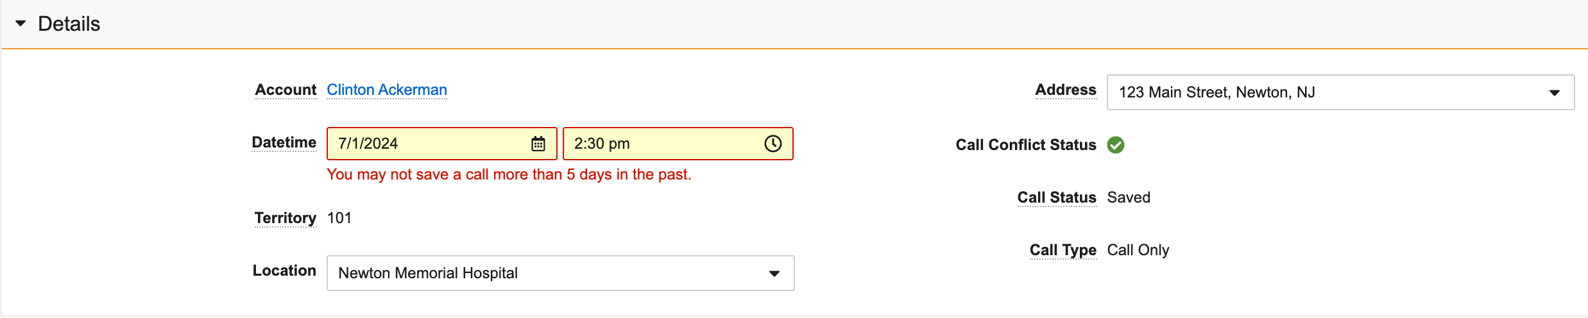
Task: Click the Details section heading text
Action: [69, 24]
